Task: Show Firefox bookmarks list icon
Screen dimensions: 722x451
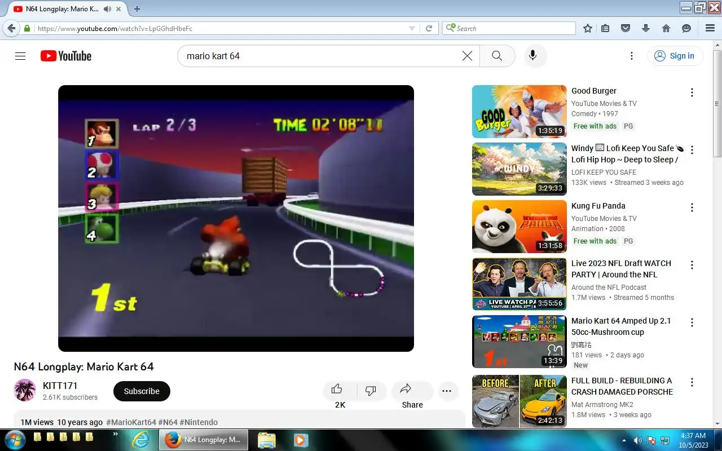Action: coord(605,28)
